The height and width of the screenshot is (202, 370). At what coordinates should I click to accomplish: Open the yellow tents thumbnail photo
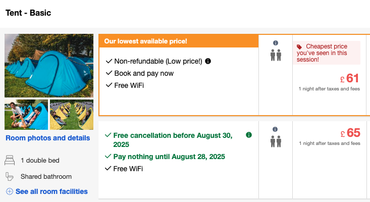(x=72, y=115)
